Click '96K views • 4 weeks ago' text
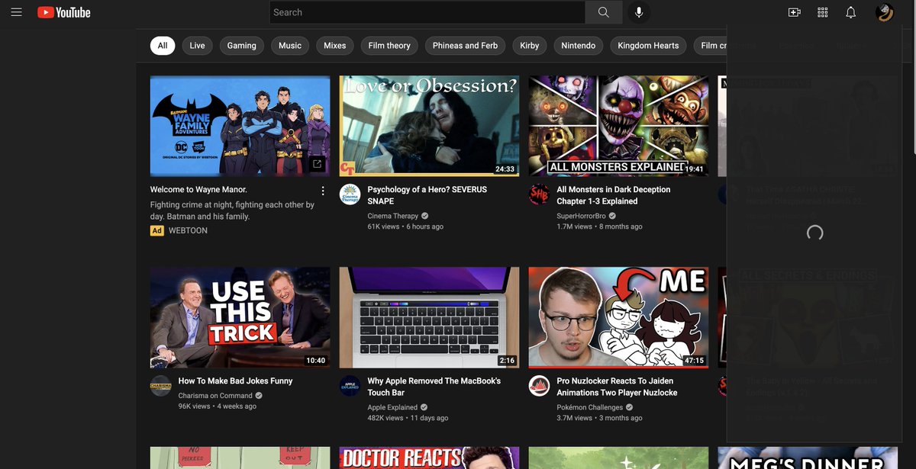 coord(218,406)
